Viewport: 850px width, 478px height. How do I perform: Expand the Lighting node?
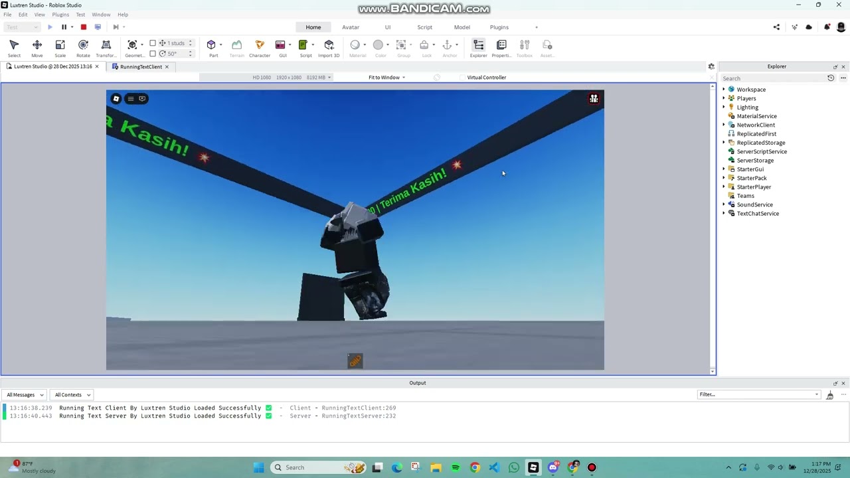click(x=724, y=107)
